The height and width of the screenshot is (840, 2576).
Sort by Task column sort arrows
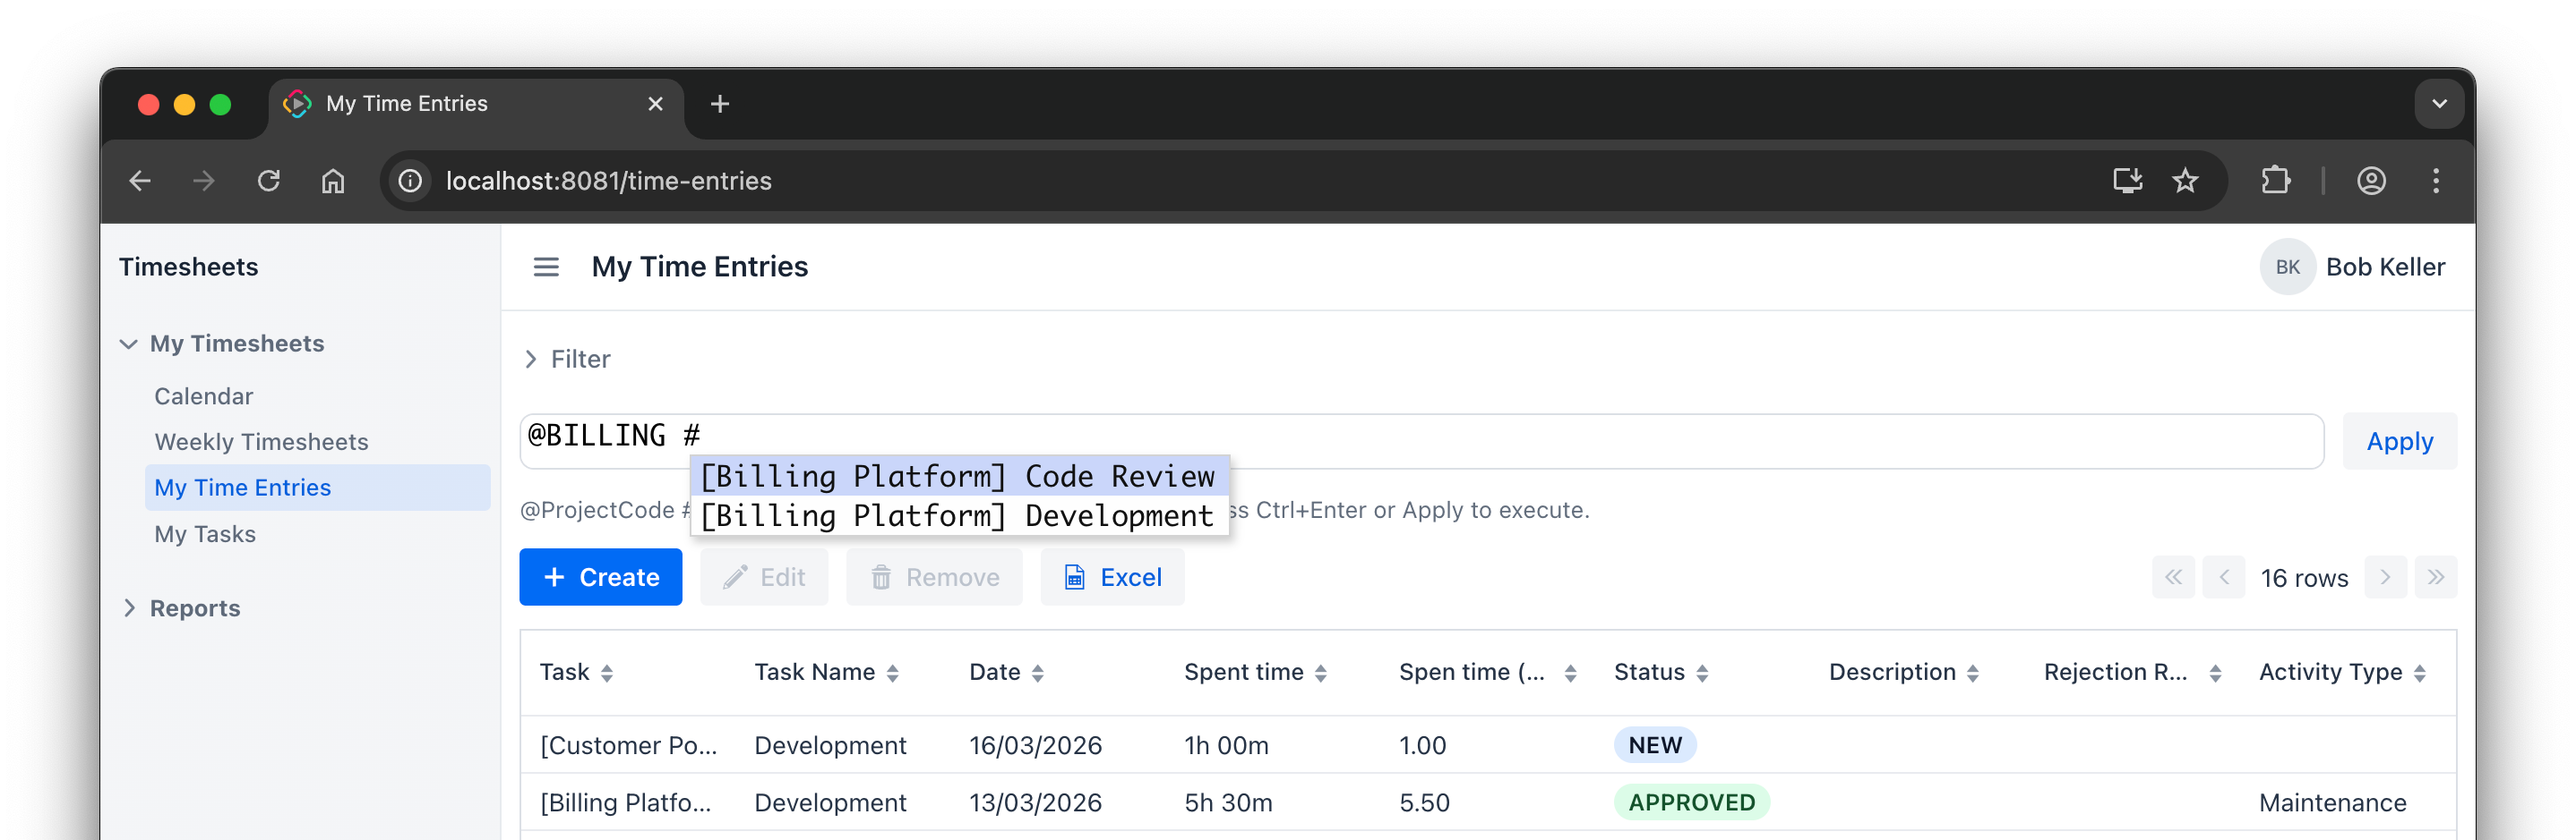point(606,674)
